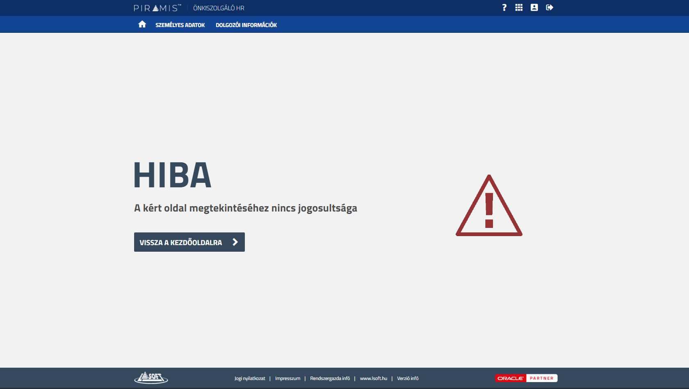Click the red warning triangle icon
This screenshot has height=389, width=689.
click(489, 206)
